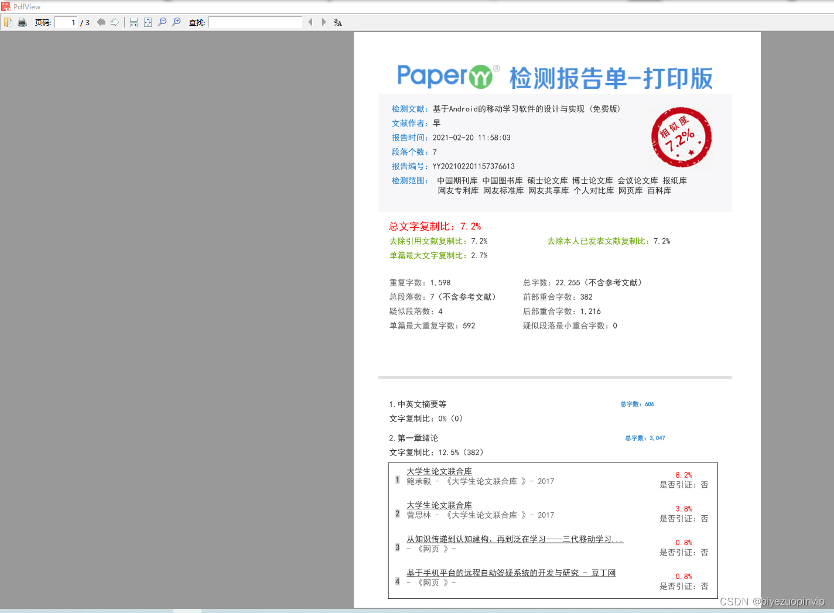
Task: Print the detection report
Action: pos(22,22)
